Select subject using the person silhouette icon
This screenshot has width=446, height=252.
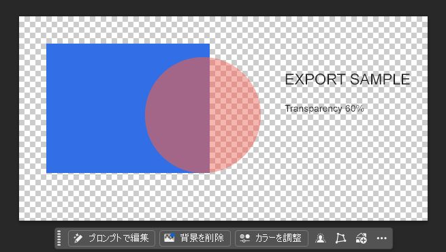pos(320,238)
